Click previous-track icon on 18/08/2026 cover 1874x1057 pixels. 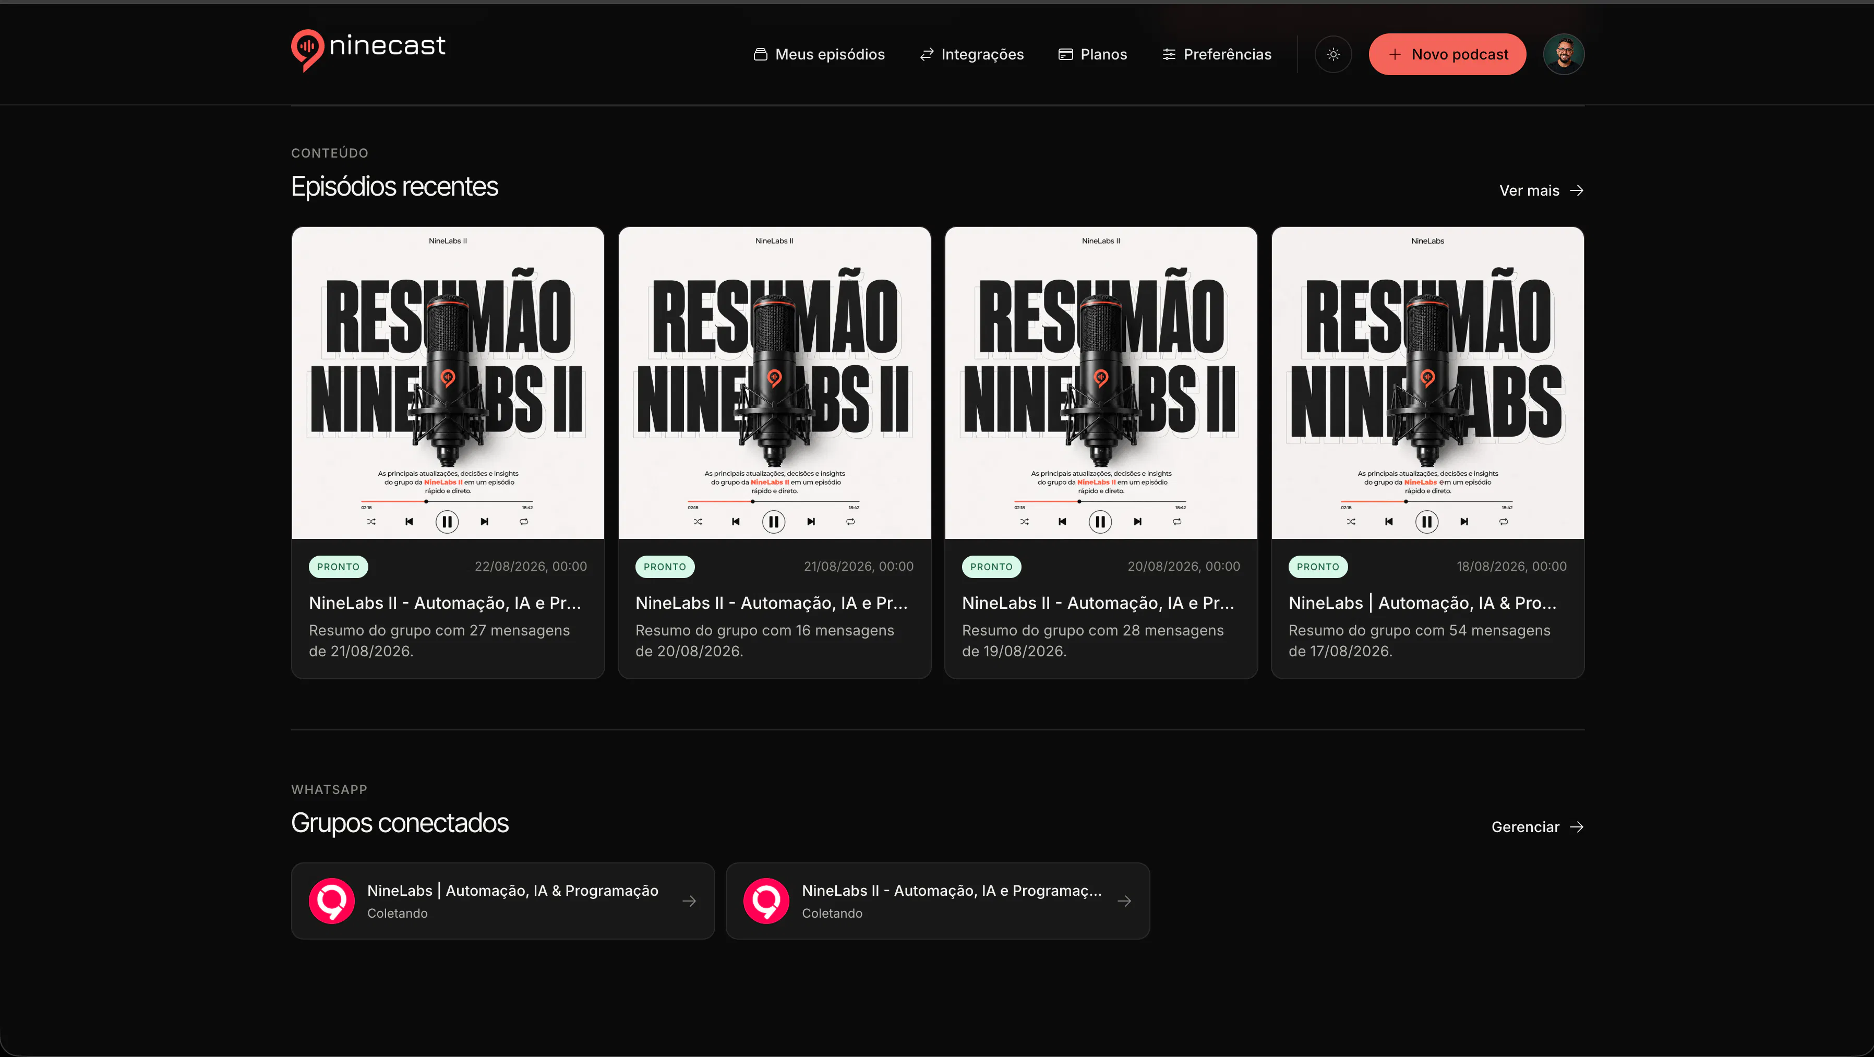(x=1389, y=522)
